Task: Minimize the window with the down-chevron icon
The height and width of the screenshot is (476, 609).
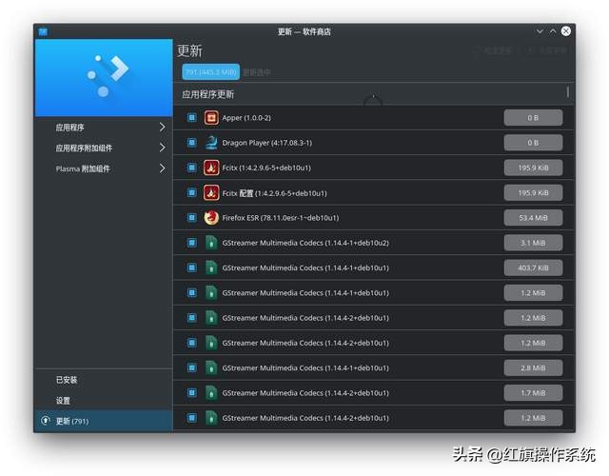Action: click(x=540, y=31)
